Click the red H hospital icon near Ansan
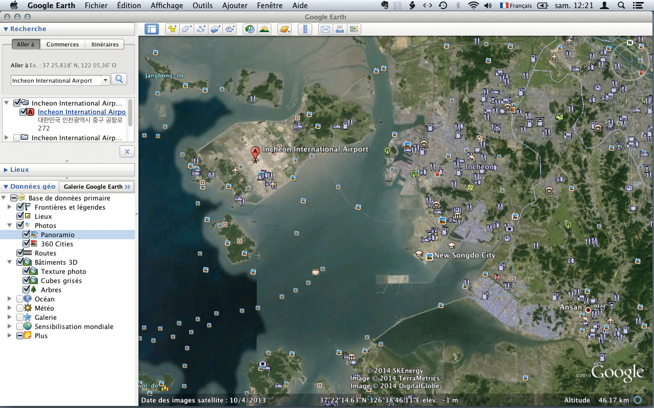 [497, 277]
